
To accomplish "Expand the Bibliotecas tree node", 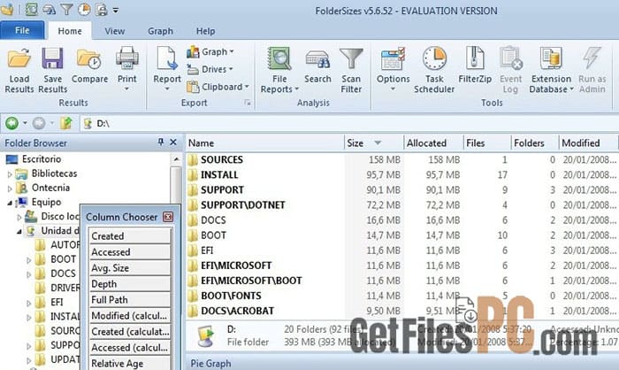I will 10,173.
